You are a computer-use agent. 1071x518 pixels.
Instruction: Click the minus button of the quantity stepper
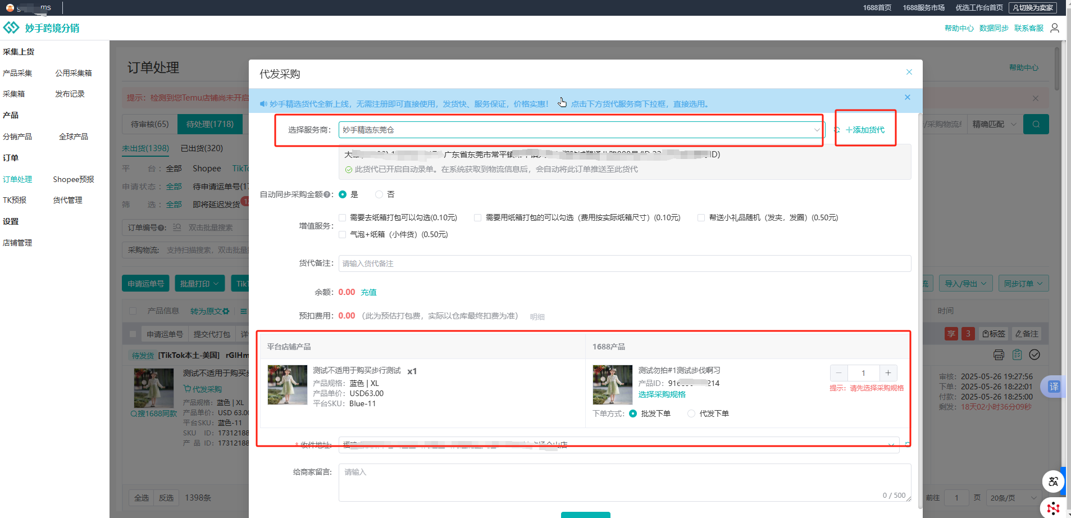click(x=838, y=373)
